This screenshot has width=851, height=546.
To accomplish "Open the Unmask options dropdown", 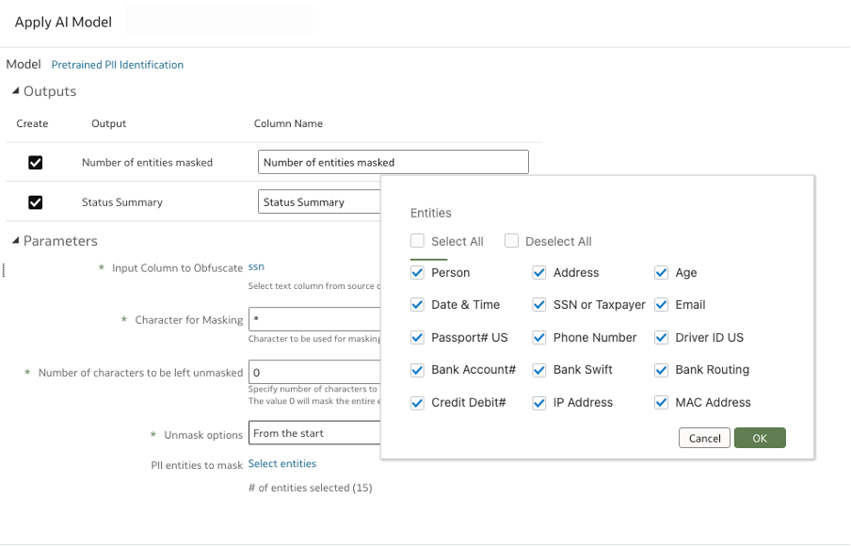I will [314, 434].
